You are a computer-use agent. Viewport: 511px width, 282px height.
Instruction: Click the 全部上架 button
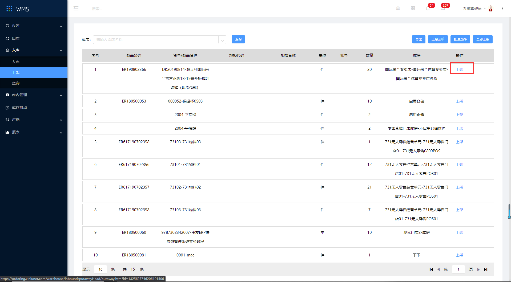[x=483, y=39]
